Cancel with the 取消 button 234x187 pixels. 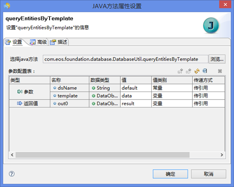[208, 174]
